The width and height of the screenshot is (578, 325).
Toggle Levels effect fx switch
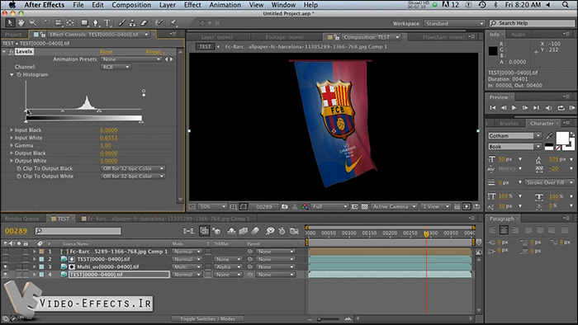(x=12, y=51)
